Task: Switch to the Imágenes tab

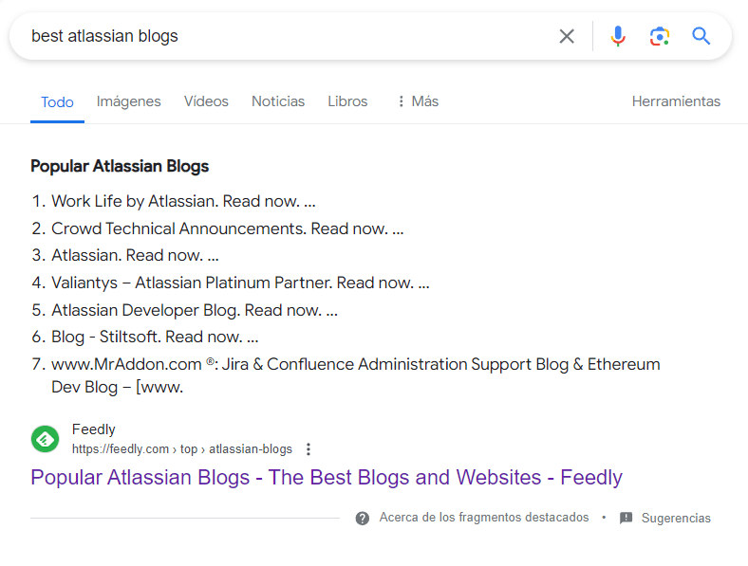Action: click(129, 101)
